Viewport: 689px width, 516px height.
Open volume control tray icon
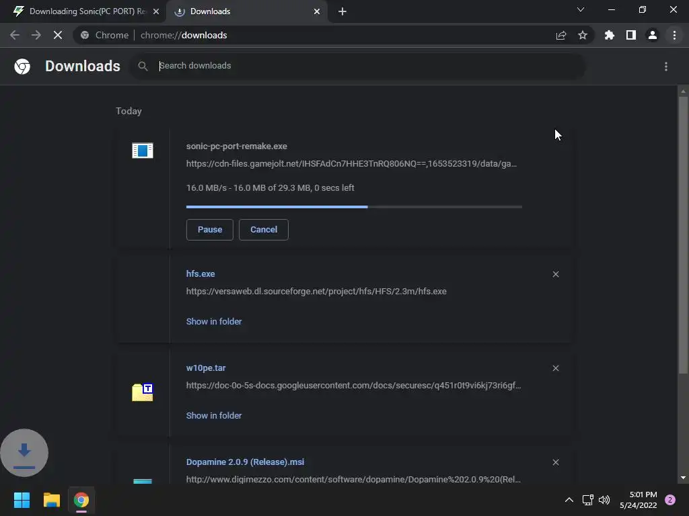(605, 500)
